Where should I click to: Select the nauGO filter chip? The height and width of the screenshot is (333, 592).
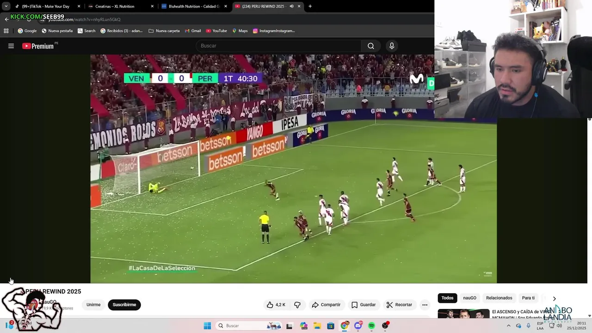469,298
